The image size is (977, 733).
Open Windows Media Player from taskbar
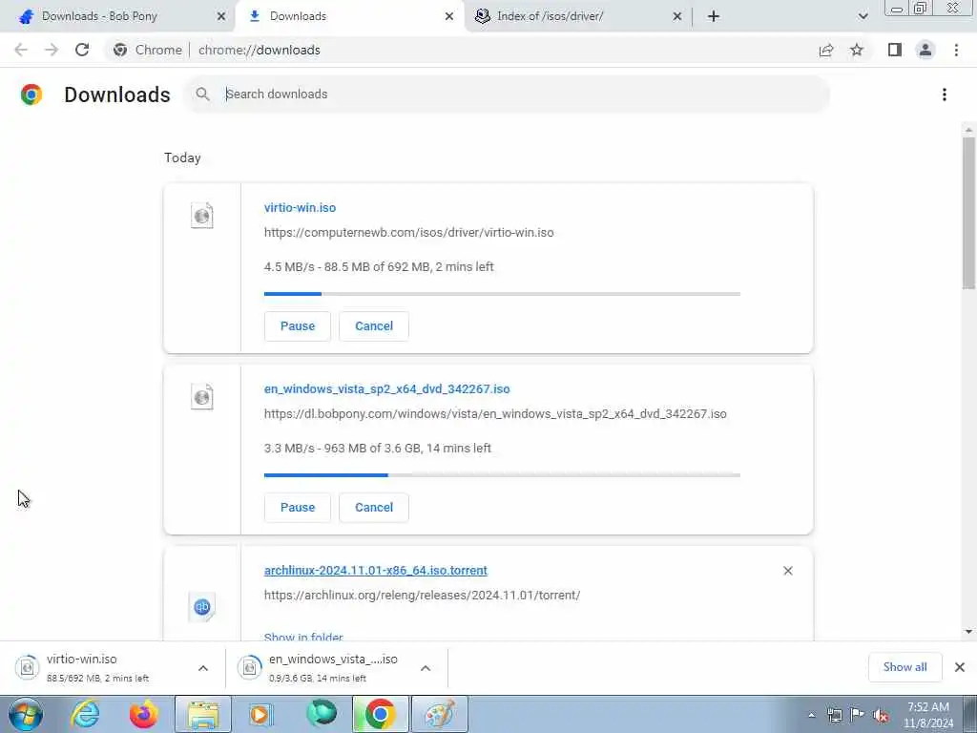click(x=261, y=714)
